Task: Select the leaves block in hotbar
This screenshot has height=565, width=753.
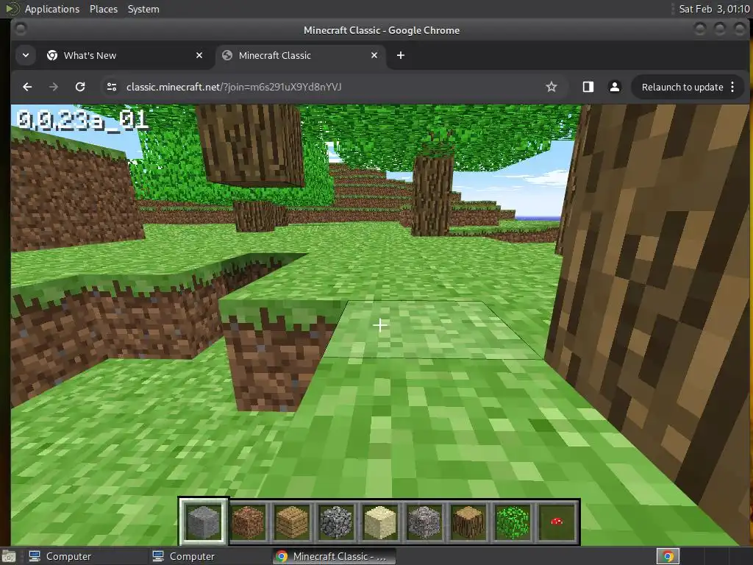Action: 513,522
